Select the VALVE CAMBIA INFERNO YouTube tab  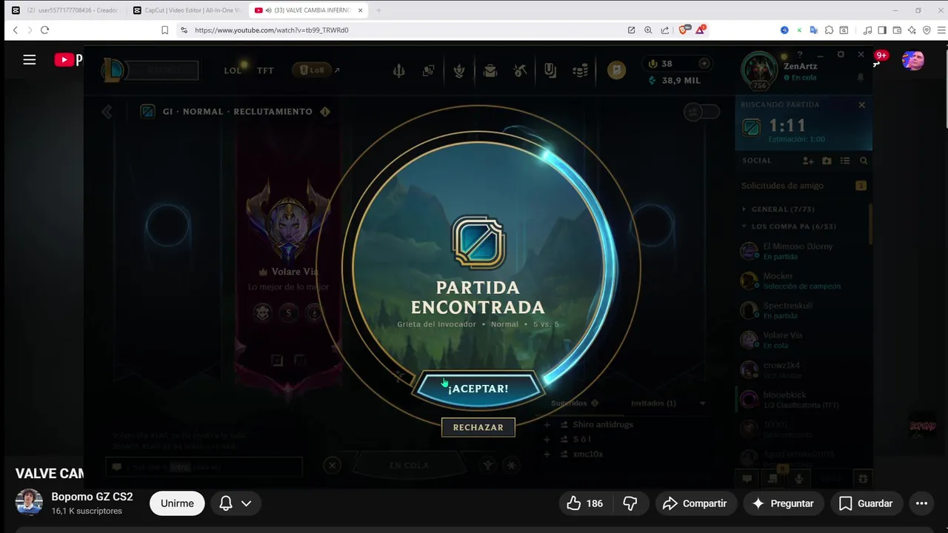pos(307,10)
